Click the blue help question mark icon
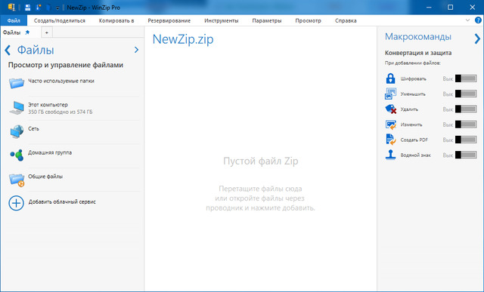This screenshot has width=484, height=292. (x=478, y=20)
